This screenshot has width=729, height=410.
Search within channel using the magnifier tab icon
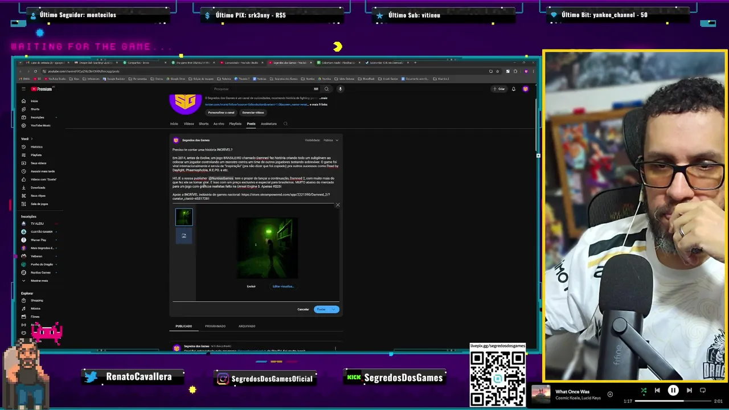(x=285, y=124)
